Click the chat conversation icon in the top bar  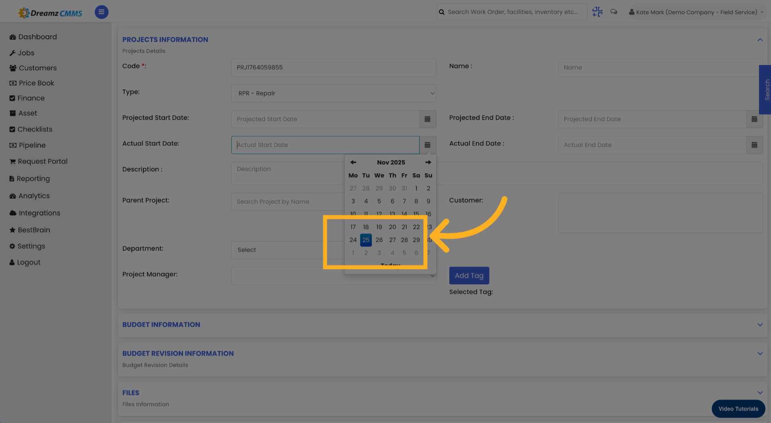click(x=614, y=12)
